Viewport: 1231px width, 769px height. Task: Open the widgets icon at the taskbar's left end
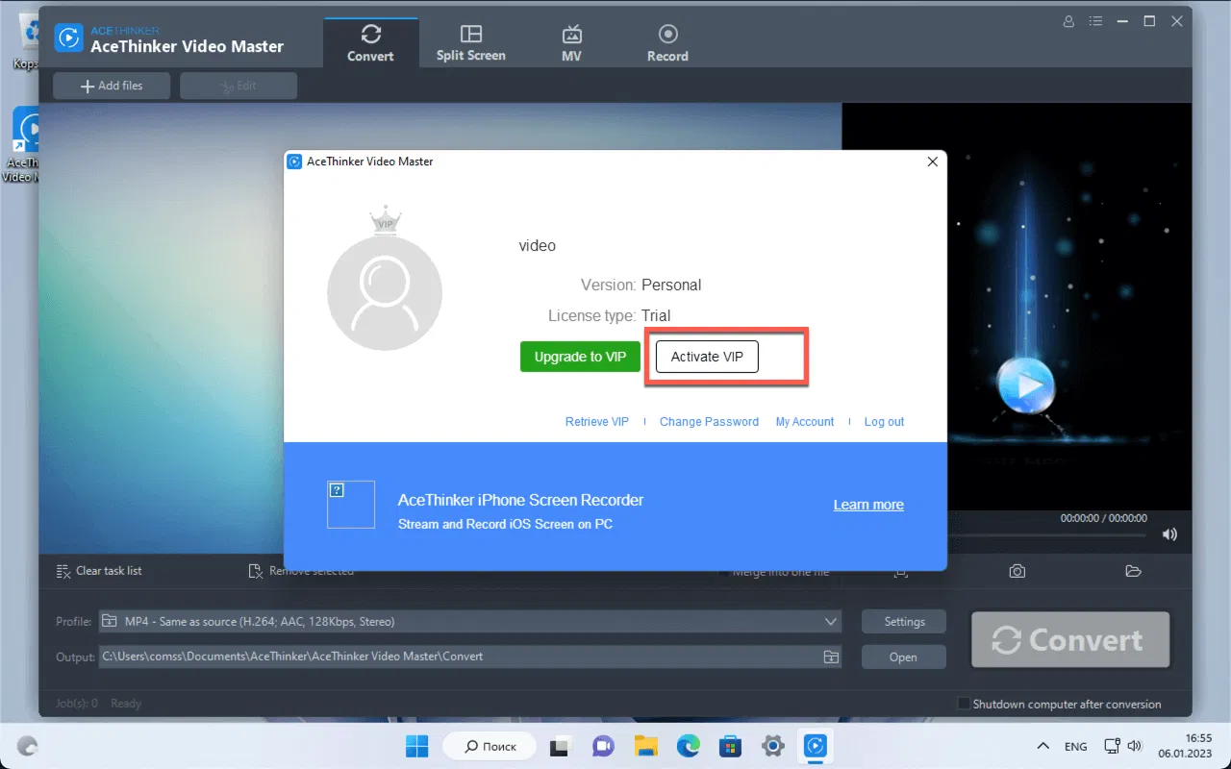tap(28, 746)
